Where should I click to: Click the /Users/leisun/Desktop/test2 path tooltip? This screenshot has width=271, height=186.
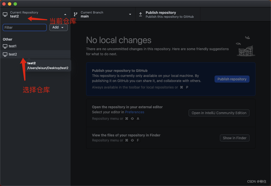(48, 68)
